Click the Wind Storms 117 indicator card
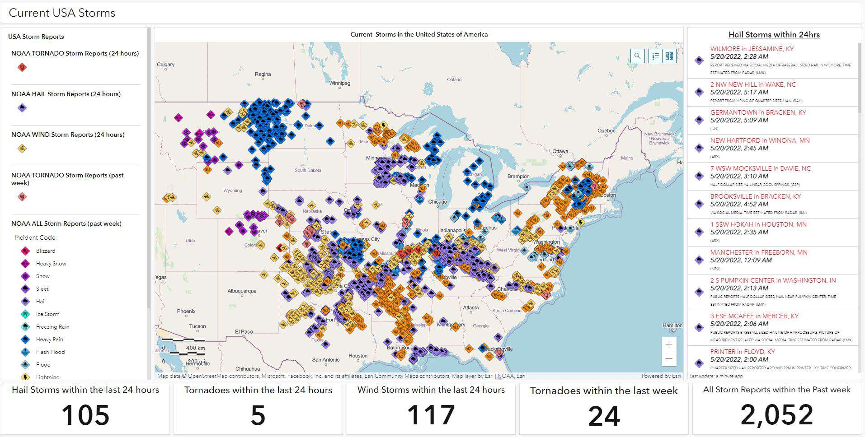Viewport: 865px width, 437px height. tap(431, 409)
